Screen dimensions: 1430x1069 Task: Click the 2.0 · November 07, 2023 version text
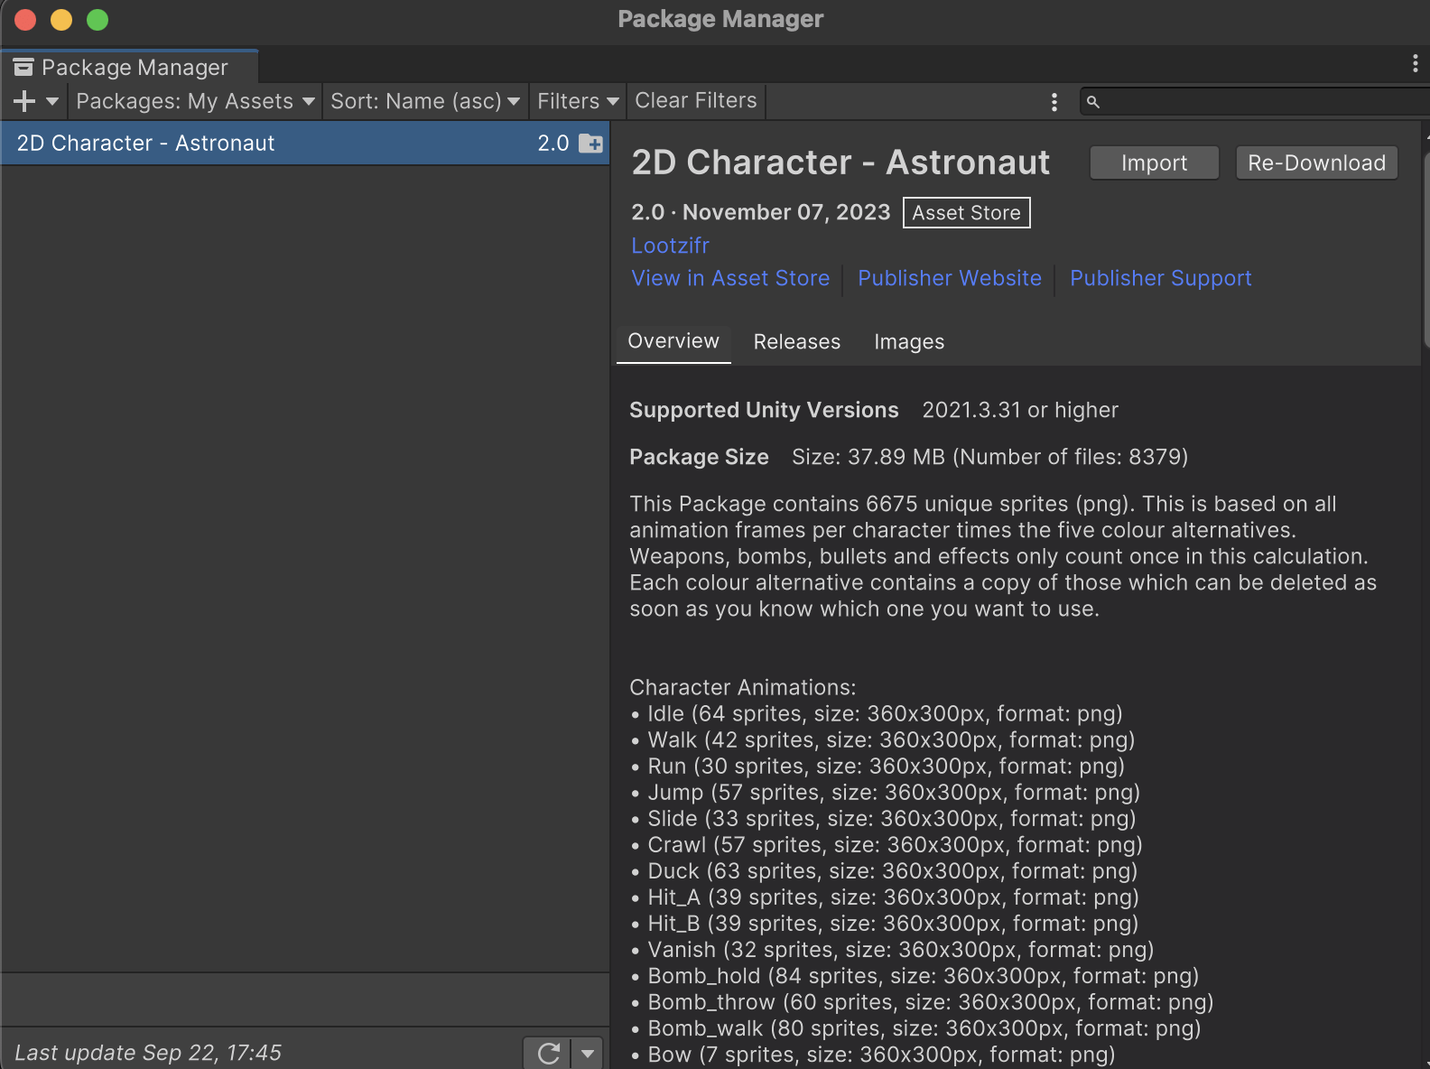[761, 212]
